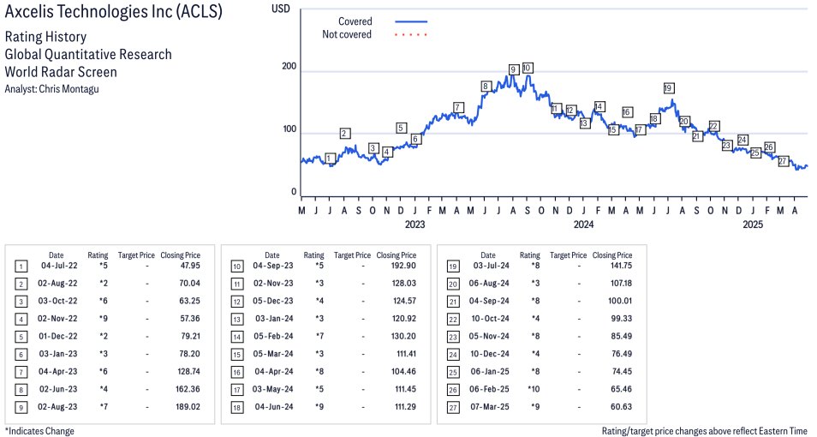Click the 'Axcelis Technologies Inc (ACLS)' title
The image size is (817, 437).
113,11
